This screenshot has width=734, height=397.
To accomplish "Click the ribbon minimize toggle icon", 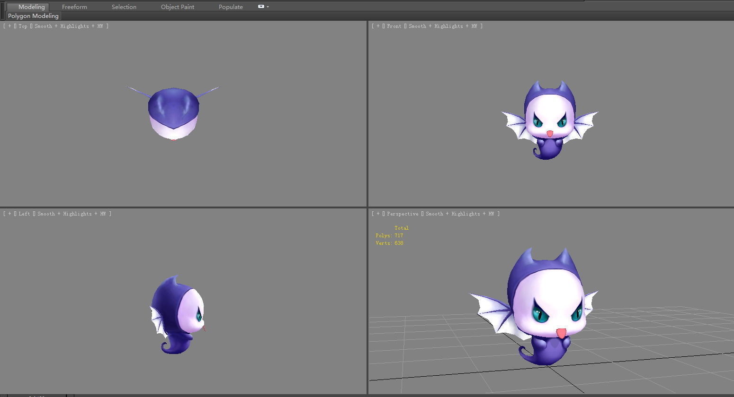I will pos(261,7).
